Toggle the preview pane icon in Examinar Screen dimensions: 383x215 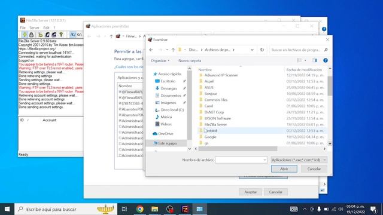pos(315,60)
